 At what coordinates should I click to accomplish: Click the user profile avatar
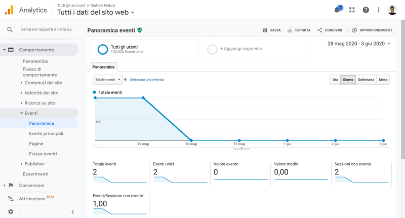392,10
